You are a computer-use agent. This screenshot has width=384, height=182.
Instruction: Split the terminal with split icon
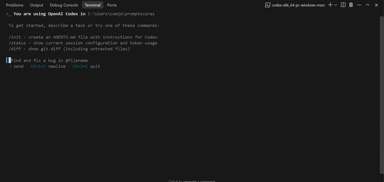coord(343,5)
